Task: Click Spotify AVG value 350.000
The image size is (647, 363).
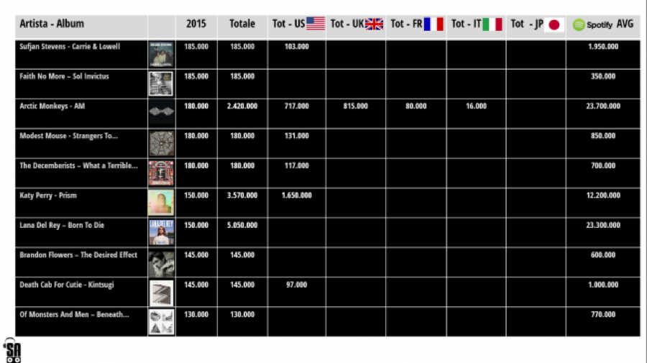Action: (x=603, y=76)
